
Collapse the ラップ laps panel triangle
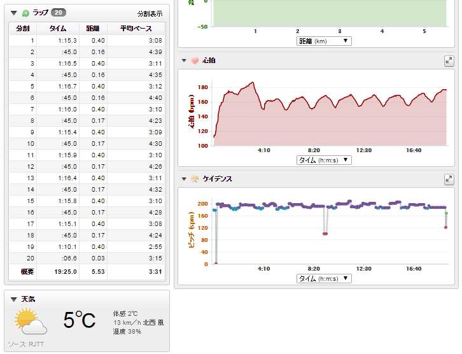[x=13, y=13]
